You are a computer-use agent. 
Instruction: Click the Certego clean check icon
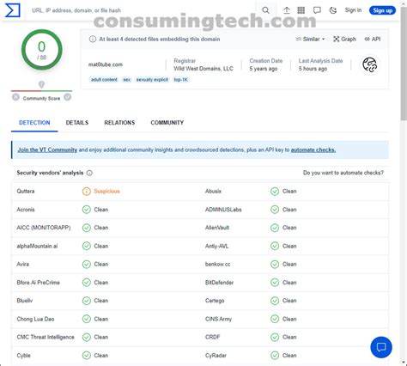(275, 301)
